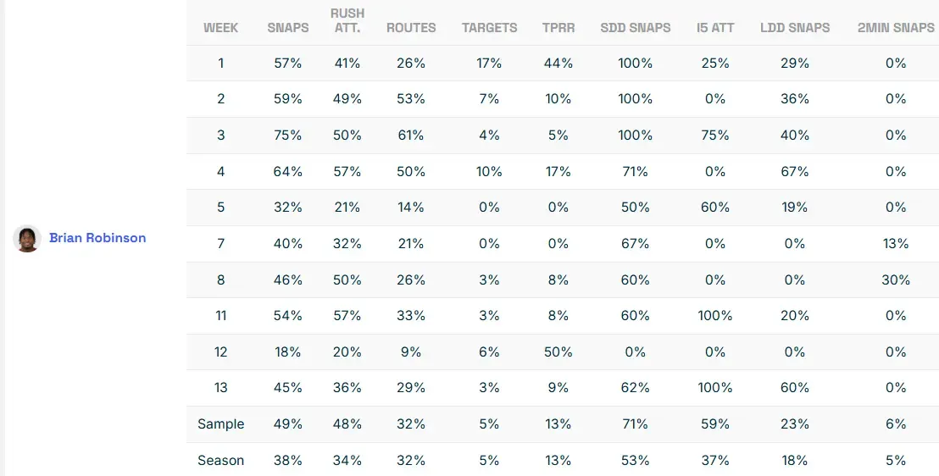
Task: Sort by the 2MIN SNAPS column
Action: [x=895, y=28]
